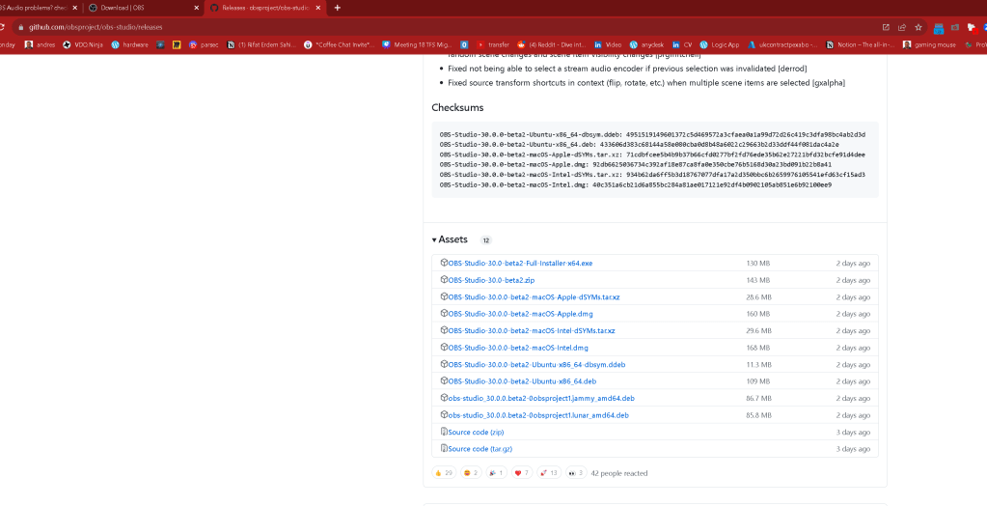Click package icon beside OBS-Studio-30.0-beta2.zip
Image resolution: width=987 pixels, height=506 pixels.
(444, 280)
